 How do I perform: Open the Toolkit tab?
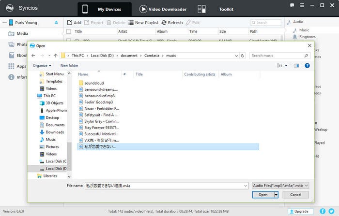click(216, 9)
